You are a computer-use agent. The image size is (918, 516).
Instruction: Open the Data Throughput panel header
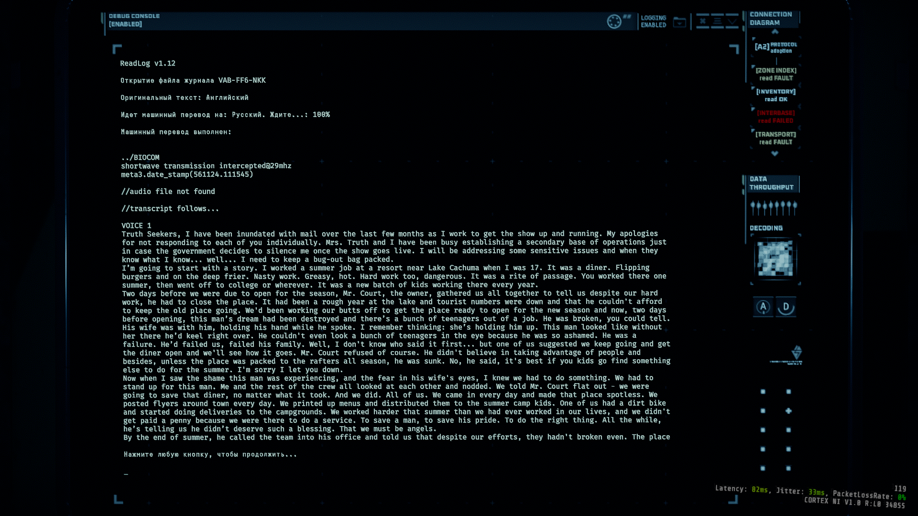(x=771, y=183)
